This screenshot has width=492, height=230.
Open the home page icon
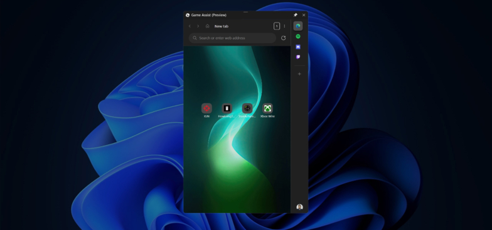(x=207, y=26)
